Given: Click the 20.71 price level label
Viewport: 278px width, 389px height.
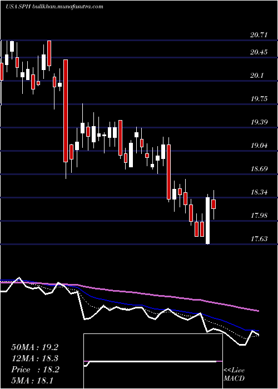Looking at the screenshot, I should click(x=259, y=34).
